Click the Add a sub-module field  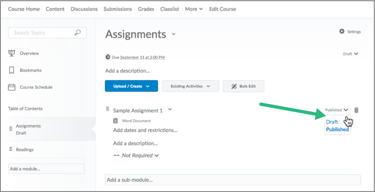[232, 180]
